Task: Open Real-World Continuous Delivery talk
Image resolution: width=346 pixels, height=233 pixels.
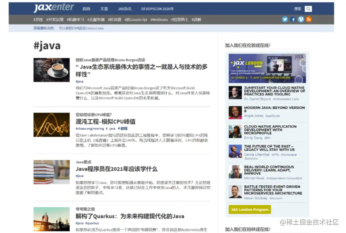Action: pyautogui.click(x=269, y=170)
